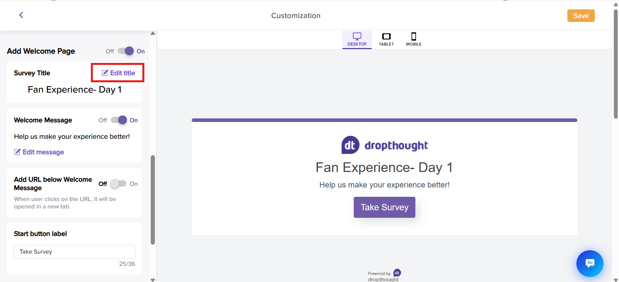Image resolution: width=619 pixels, height=282 pixels.
Task: Enable Add URL below Welcome Message
Action: [x=118, y=184]
